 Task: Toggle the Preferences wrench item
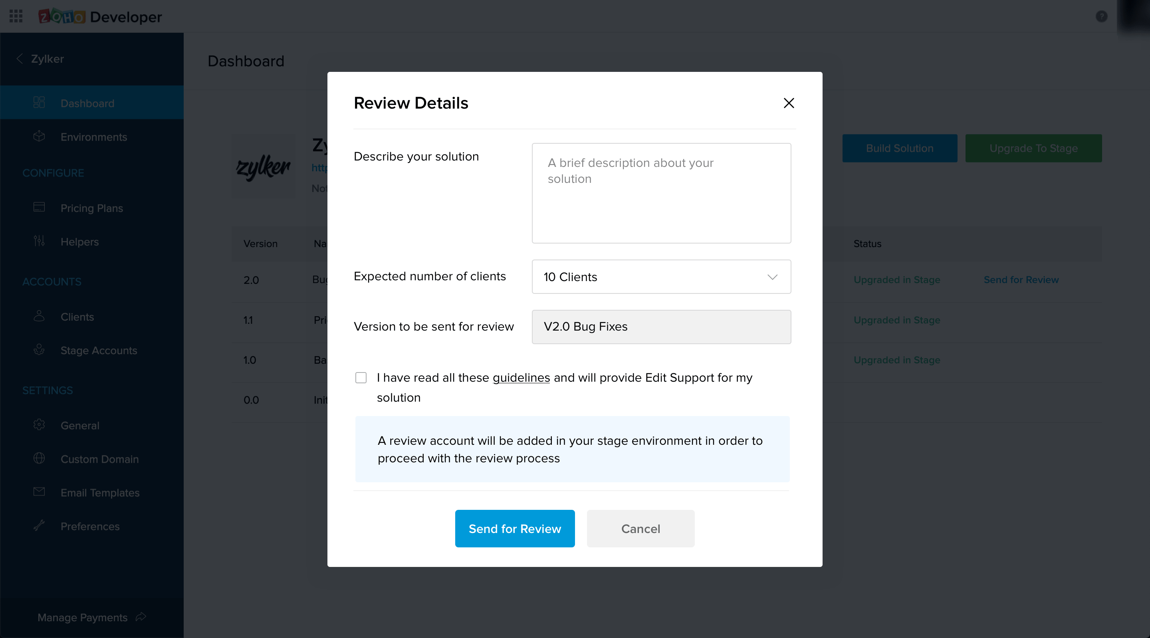click(x=90, y=526)
